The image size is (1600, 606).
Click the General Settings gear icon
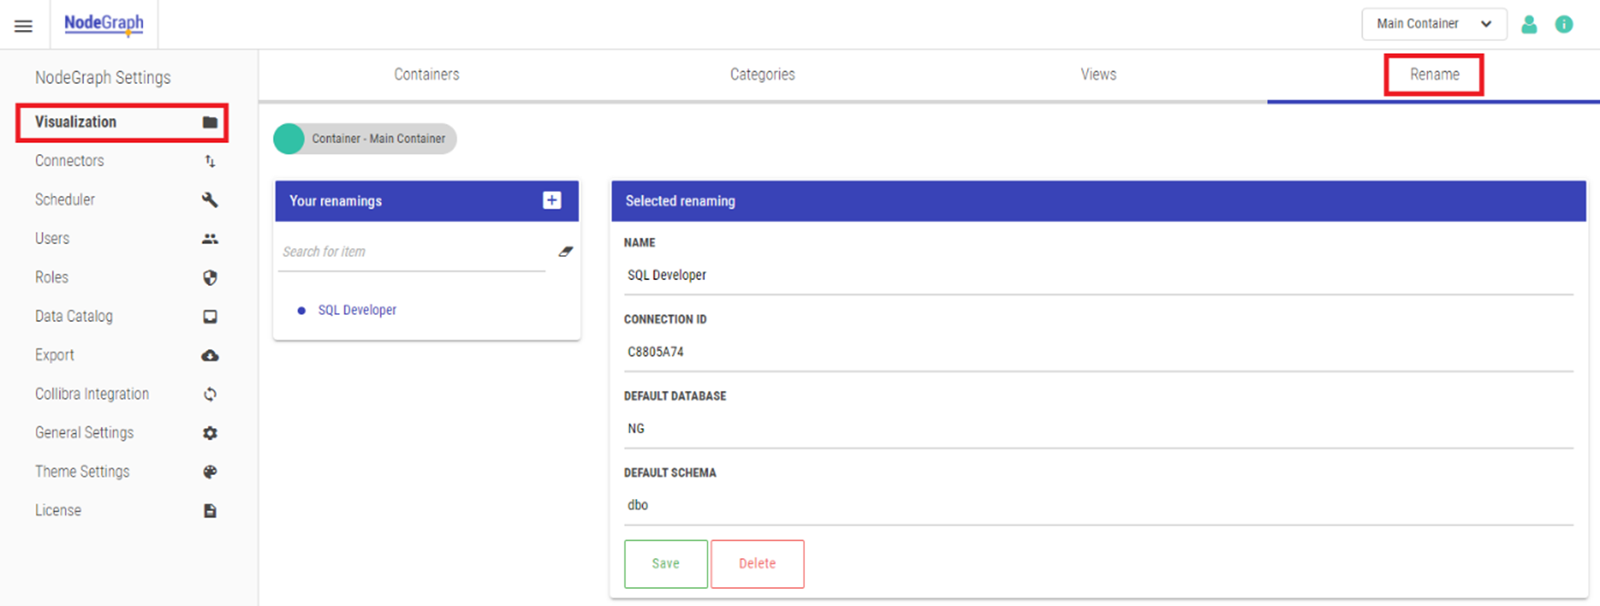tap(210, 433)
